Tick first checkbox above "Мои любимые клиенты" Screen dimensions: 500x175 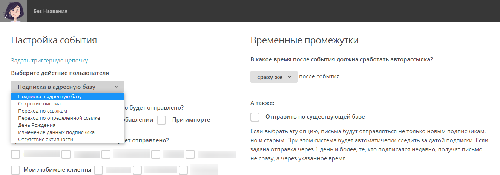(15, 154)
